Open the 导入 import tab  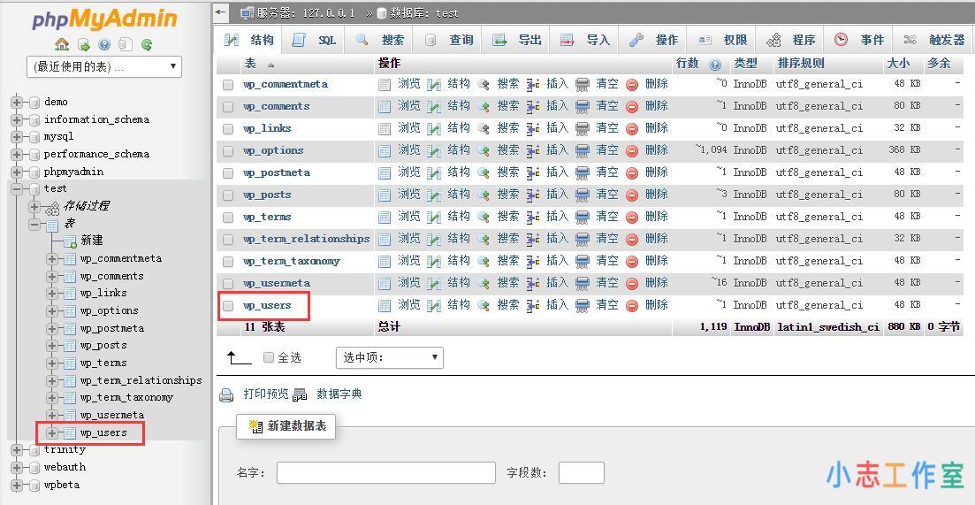pyautogui.click(x=584, y=40)
